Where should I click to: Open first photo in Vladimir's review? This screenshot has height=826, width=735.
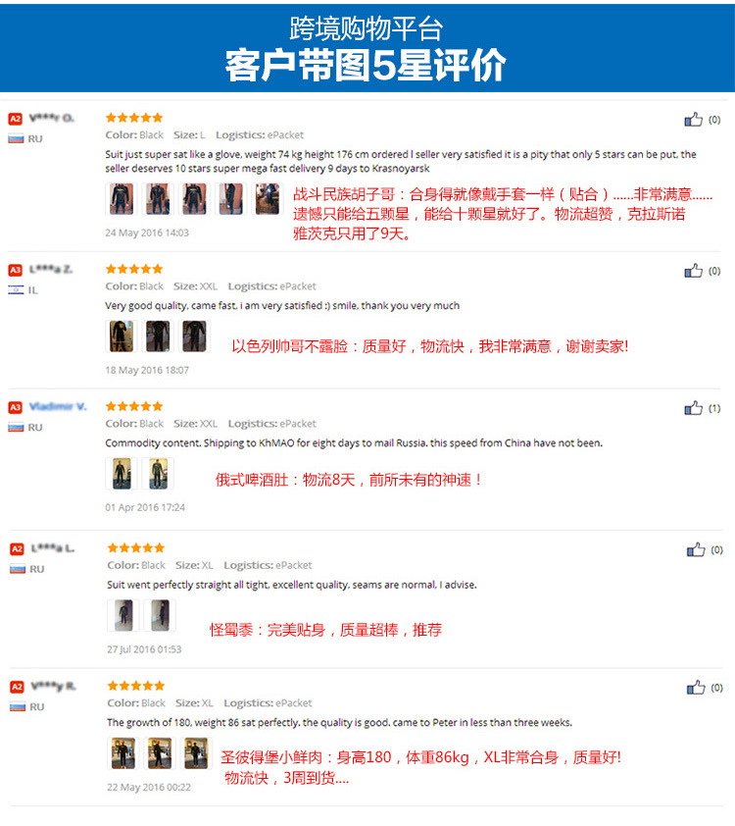click(122, 473)
